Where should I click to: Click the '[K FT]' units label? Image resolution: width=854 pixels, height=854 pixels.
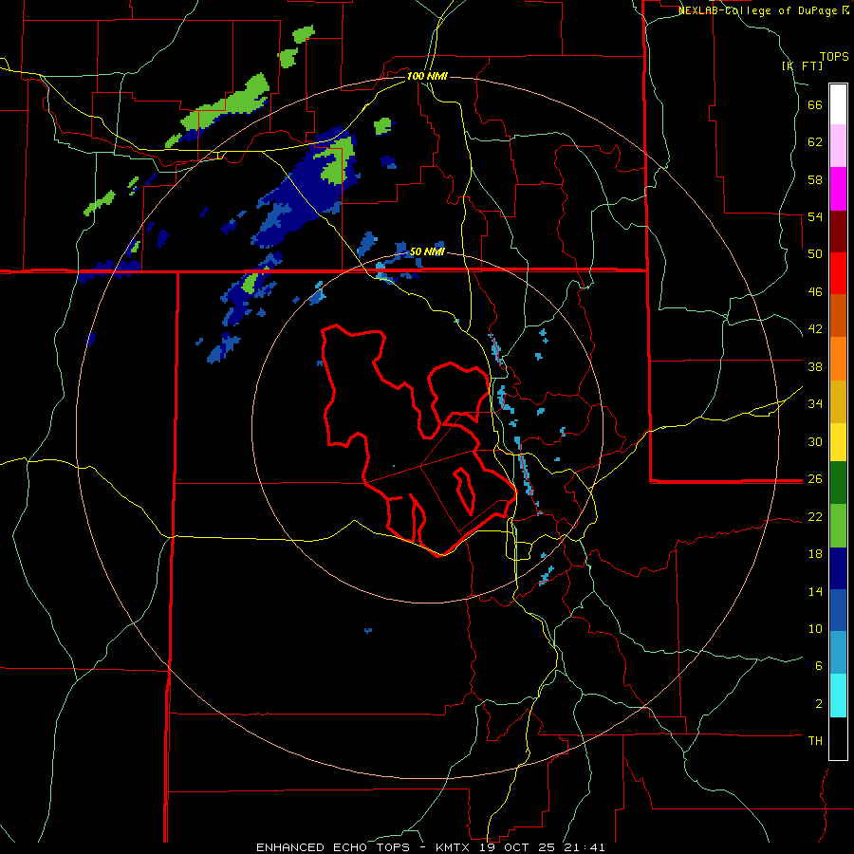tap(802, 65)
